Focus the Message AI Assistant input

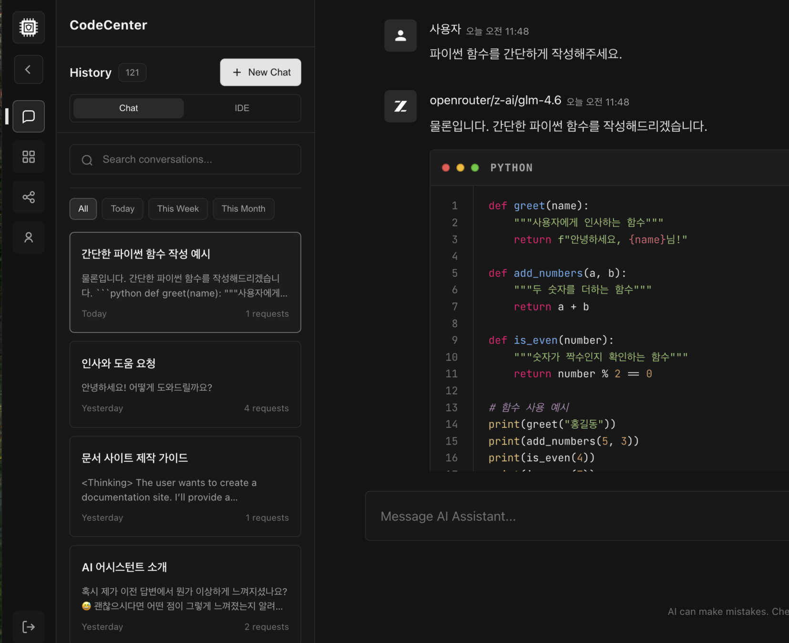point(572,516)
